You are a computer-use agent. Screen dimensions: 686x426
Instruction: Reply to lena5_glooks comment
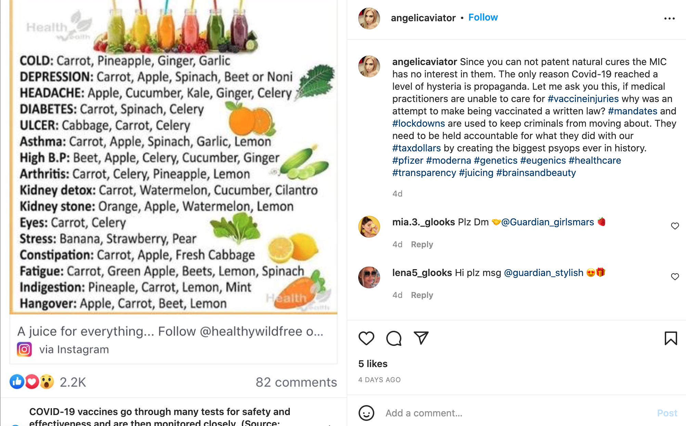[x=422, y=295]
